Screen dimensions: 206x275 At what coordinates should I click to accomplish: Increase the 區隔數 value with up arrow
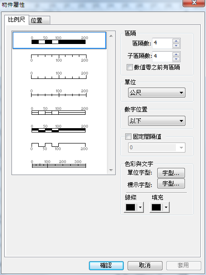(176, 41)
